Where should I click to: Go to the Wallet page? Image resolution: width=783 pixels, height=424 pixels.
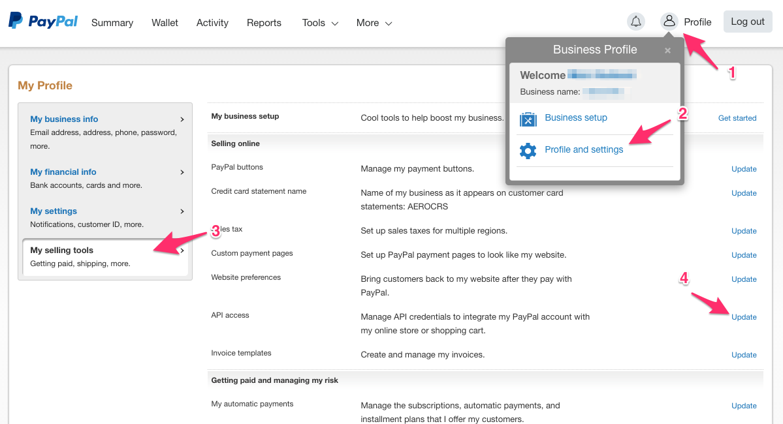point(165,23)
